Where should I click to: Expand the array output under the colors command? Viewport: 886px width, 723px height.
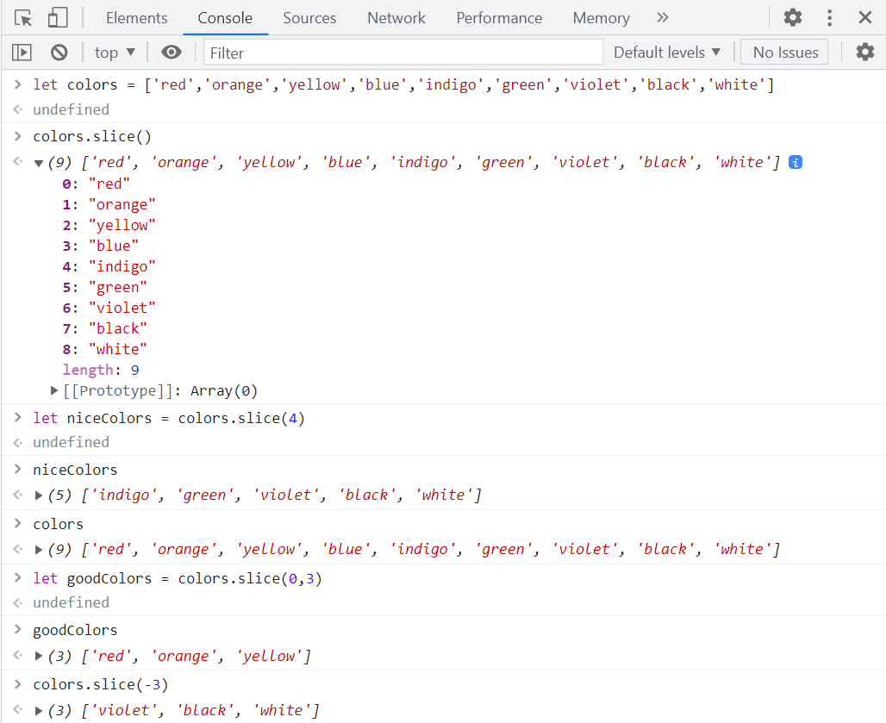pyautogui.click(x=39, y=550)
